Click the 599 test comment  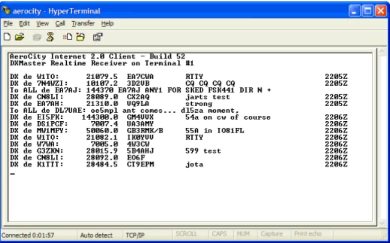(203, 151)
